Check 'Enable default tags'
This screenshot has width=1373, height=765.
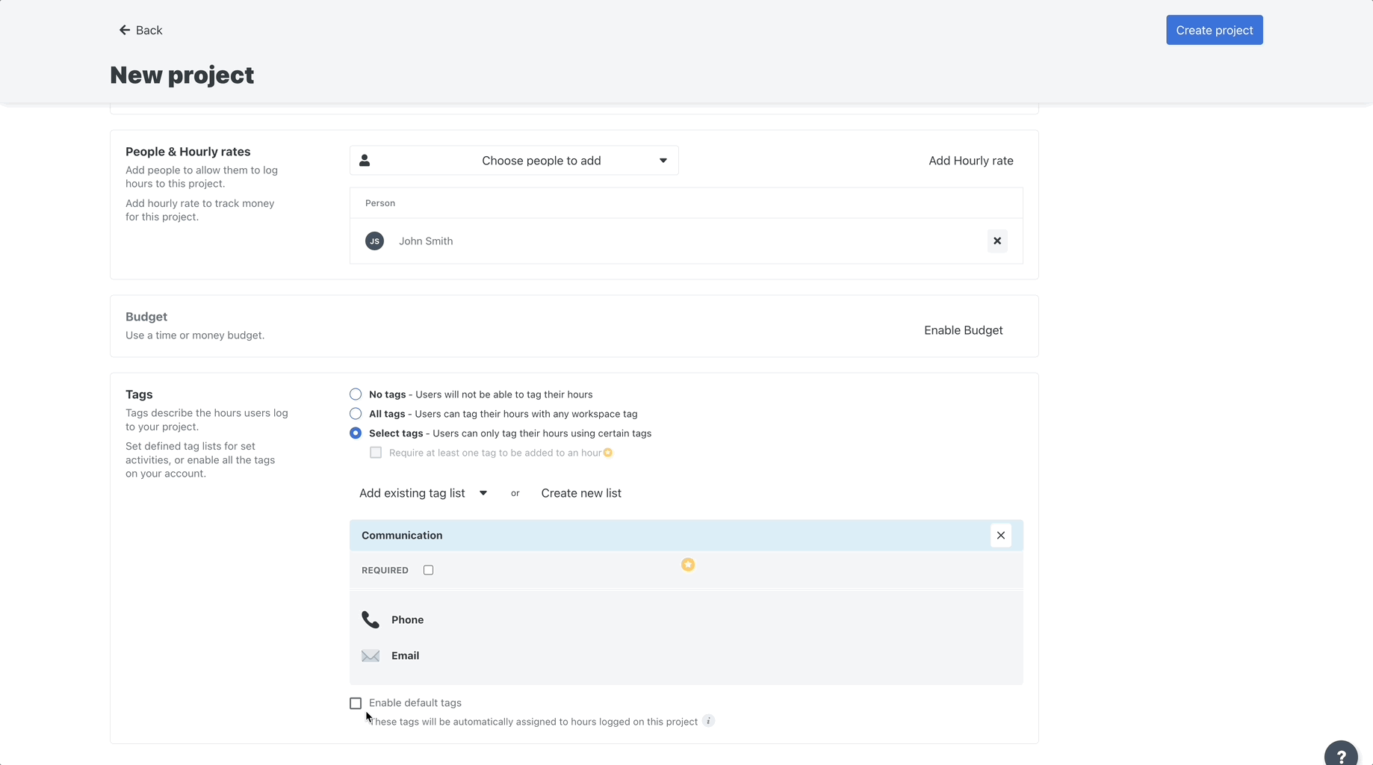pyautogui.click(x=355, y=703)
